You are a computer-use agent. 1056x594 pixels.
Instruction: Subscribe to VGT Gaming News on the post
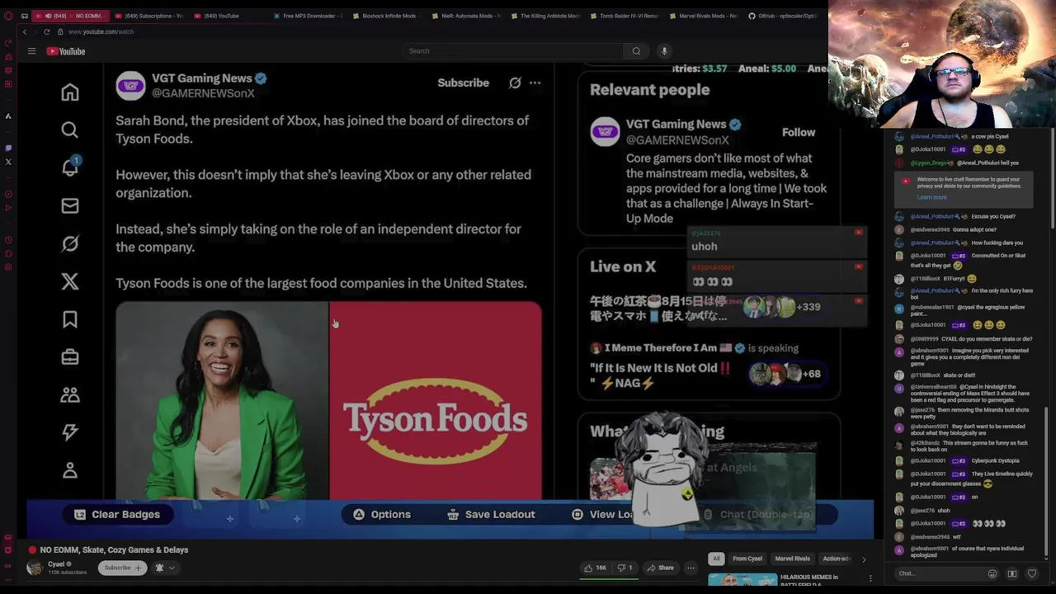click(x=463, y=82)
